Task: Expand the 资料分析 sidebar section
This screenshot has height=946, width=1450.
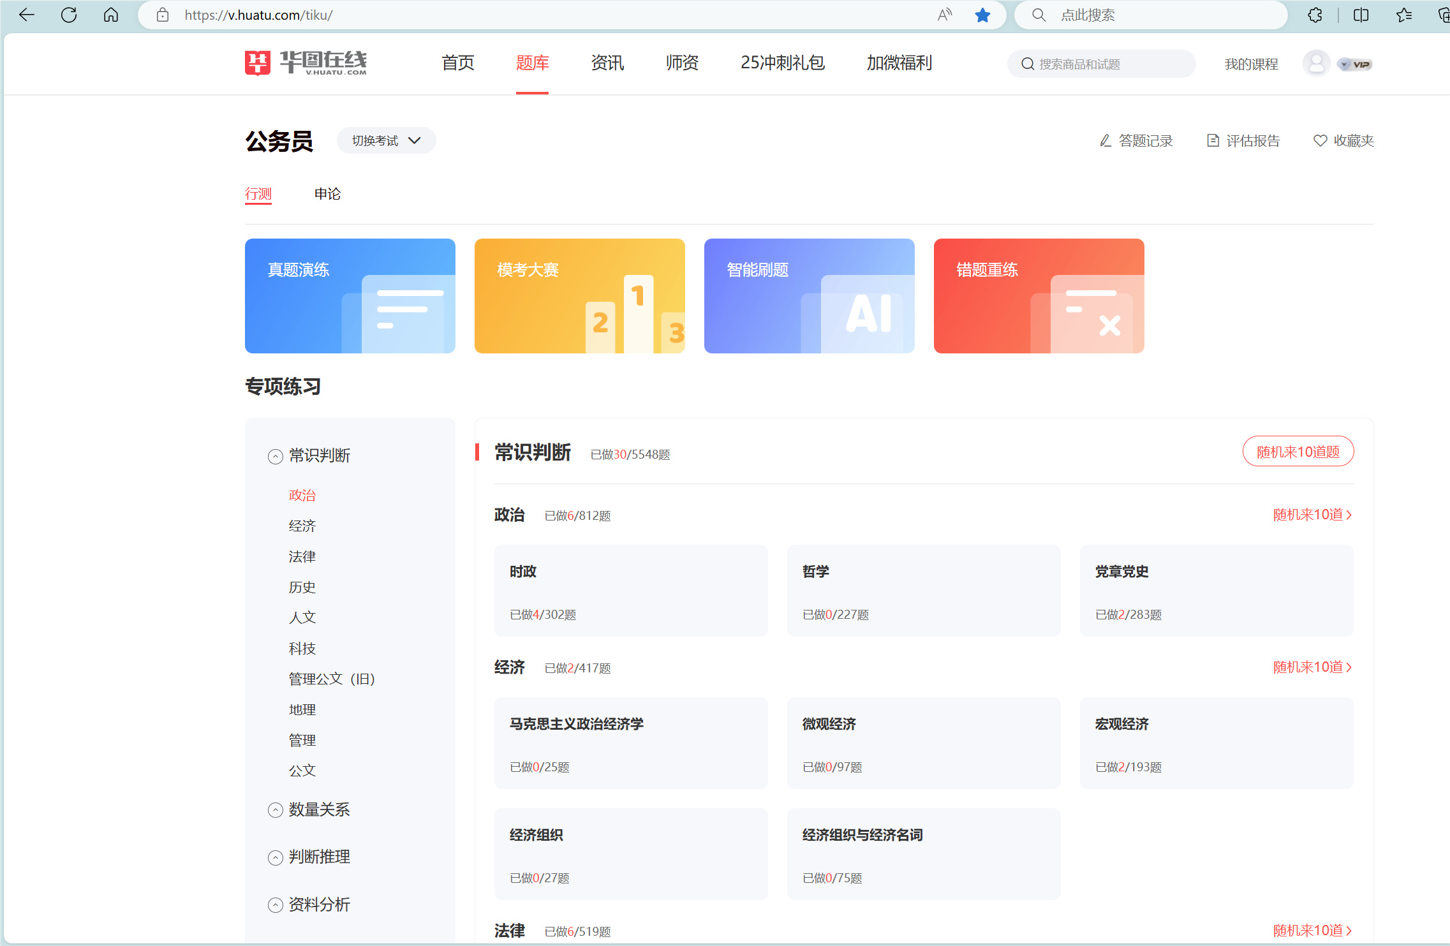Action: point(276,905)
